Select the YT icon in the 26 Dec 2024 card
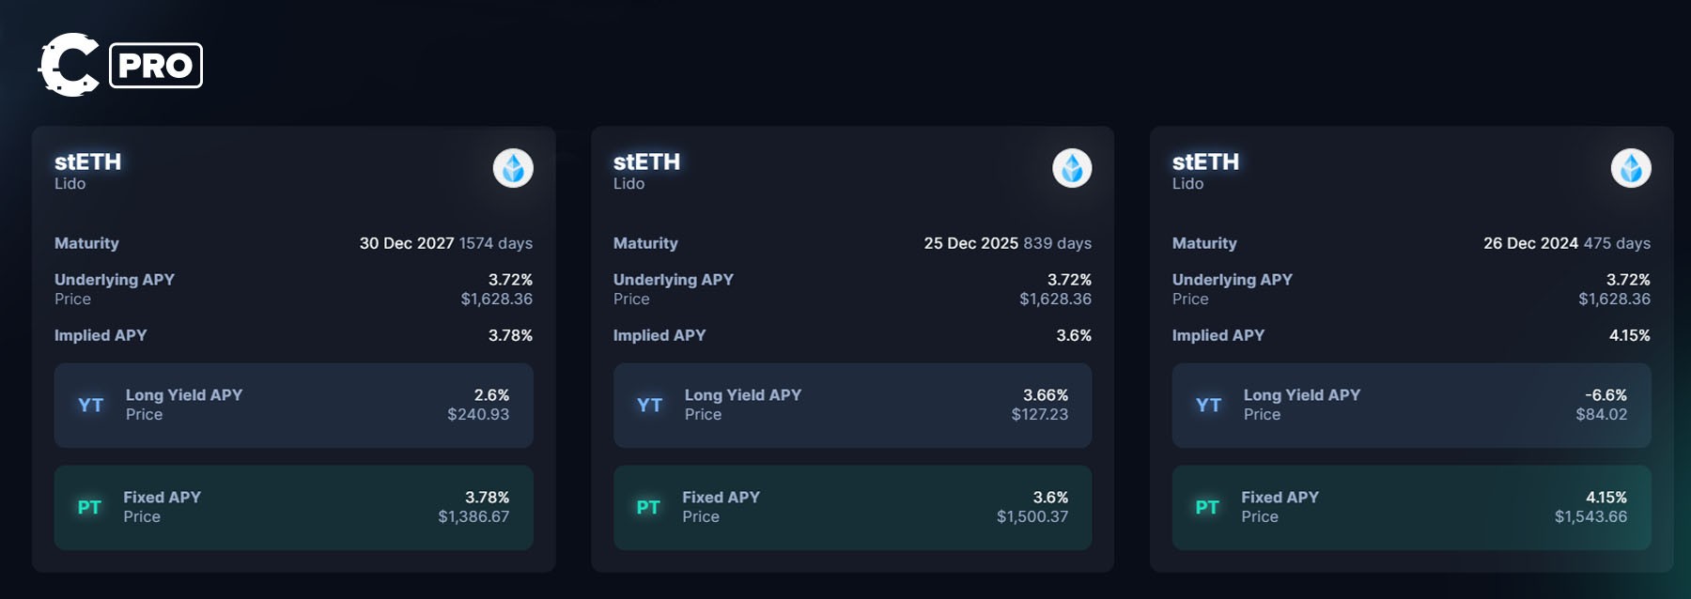The width and height of the screenshot is (1691, 599). (x=1208, y=406)
